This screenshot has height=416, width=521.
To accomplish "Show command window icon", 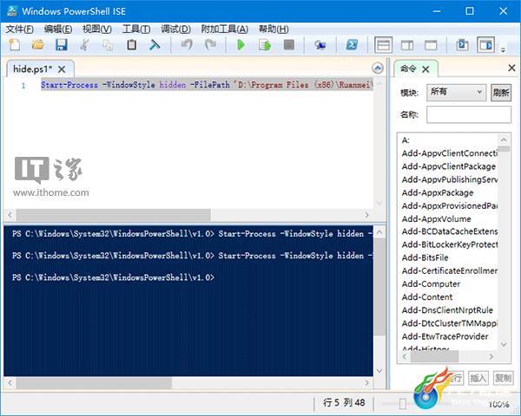I will click(462, 45).
